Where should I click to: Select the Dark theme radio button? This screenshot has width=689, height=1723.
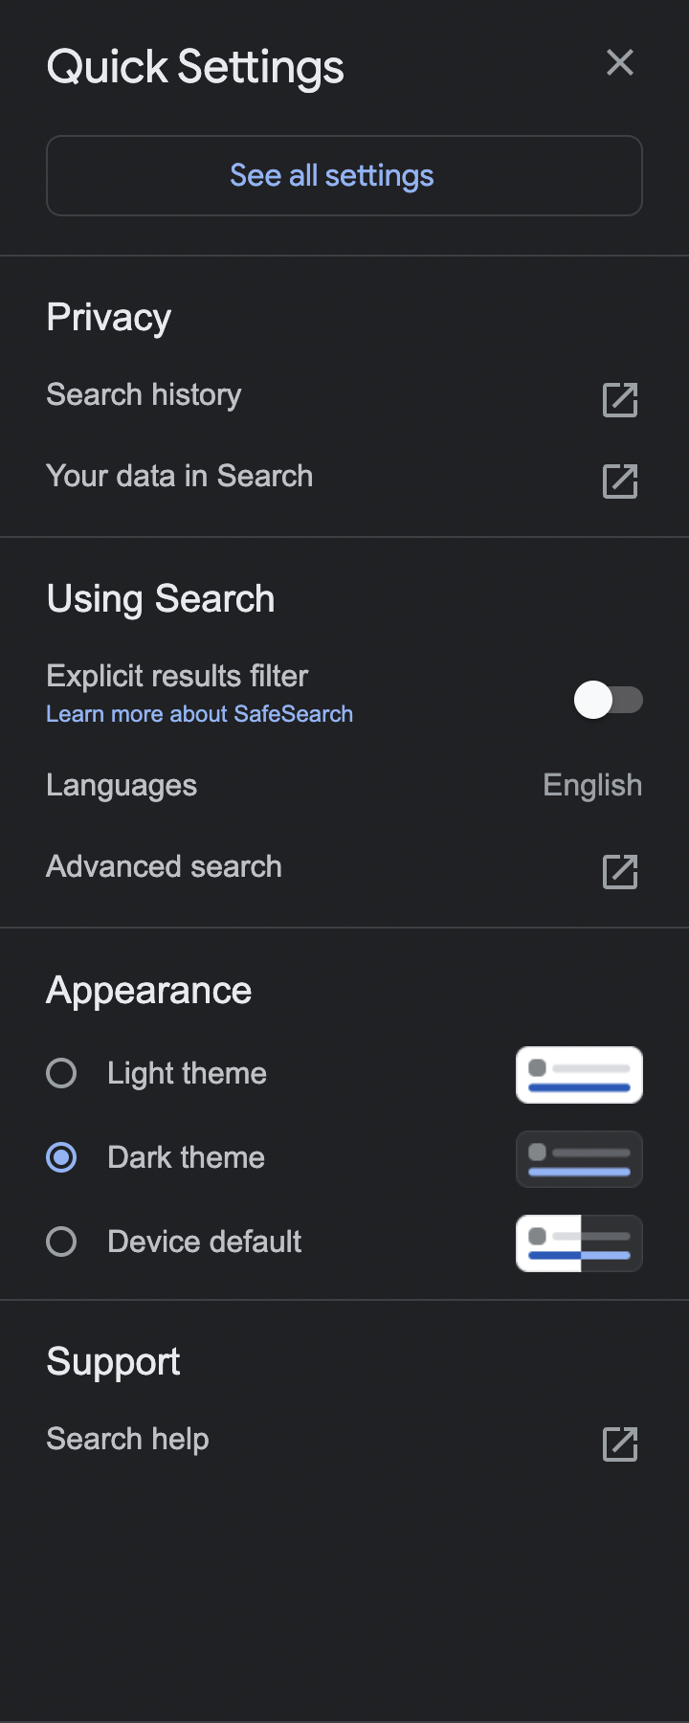click(x=61, y=1157)
